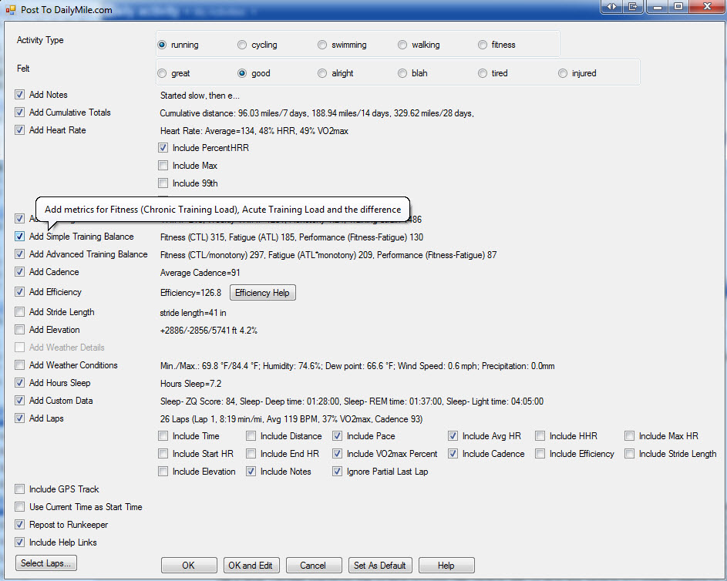Screen dimensions: 727x581
Task: Enable Include GPS Track
Action: (x=19, y=489)
